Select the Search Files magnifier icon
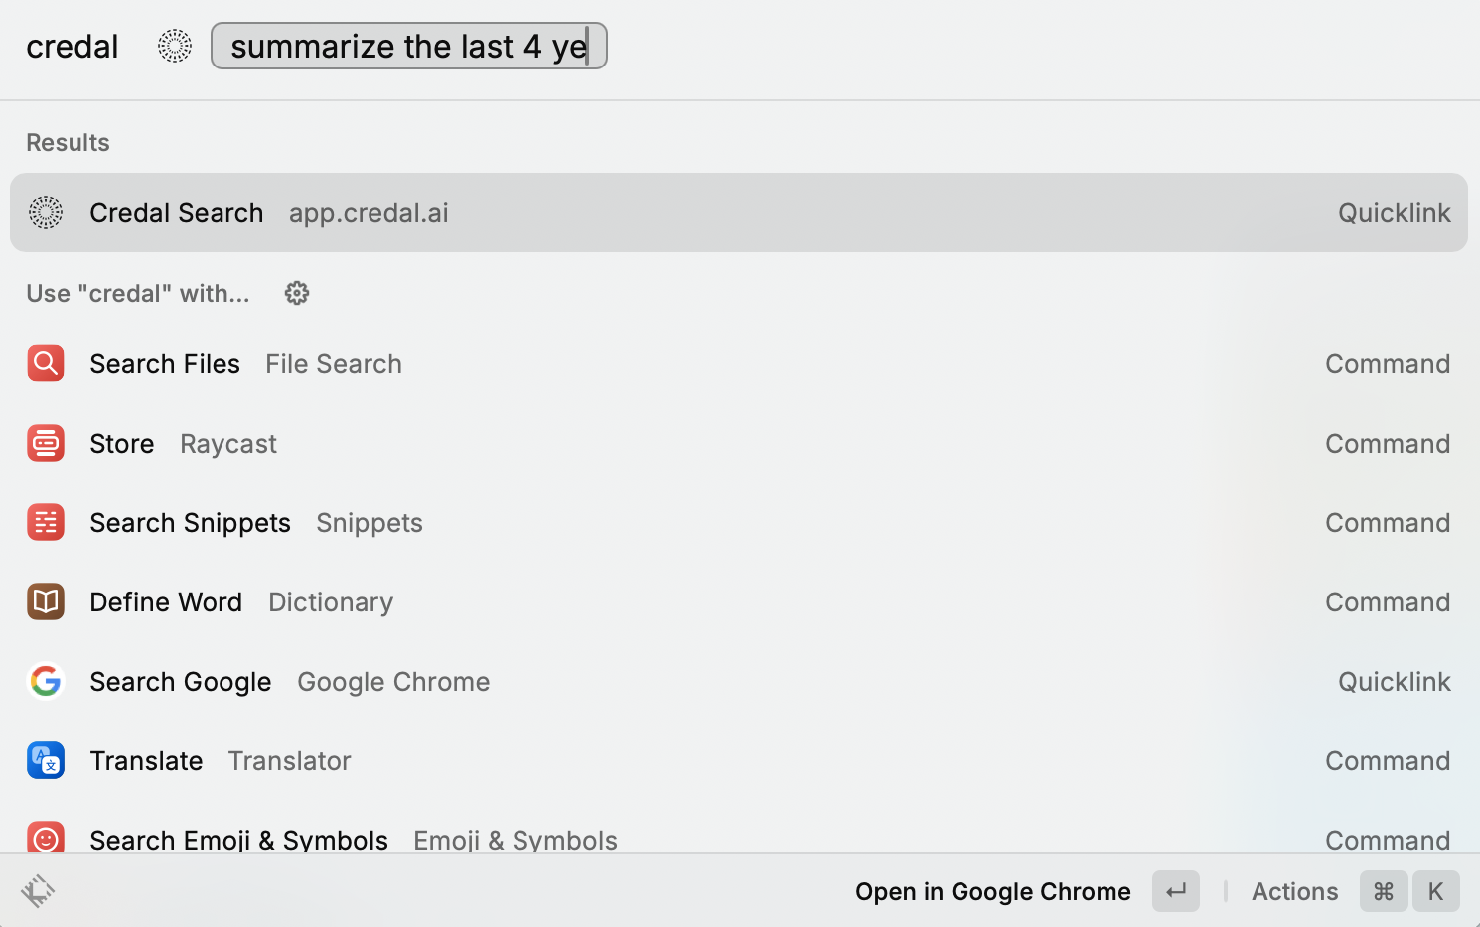This screenshot has height=927, width=1480. click(46, 363)
